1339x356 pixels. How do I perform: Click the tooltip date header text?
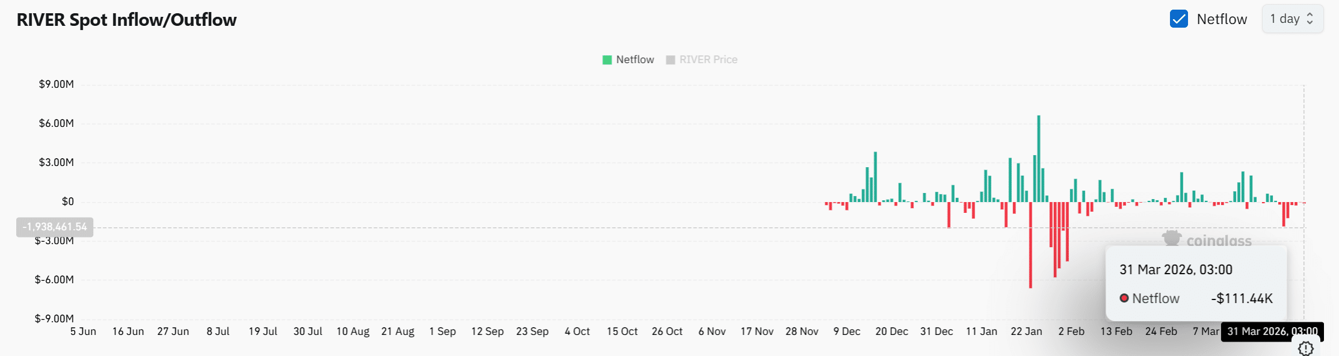pyautogui.click(x=1175, y=269)
